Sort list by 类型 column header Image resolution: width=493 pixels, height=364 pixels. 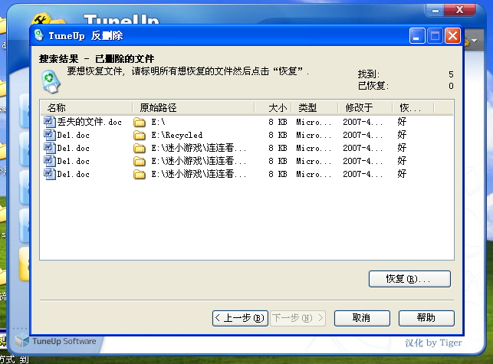pos(314,108)
